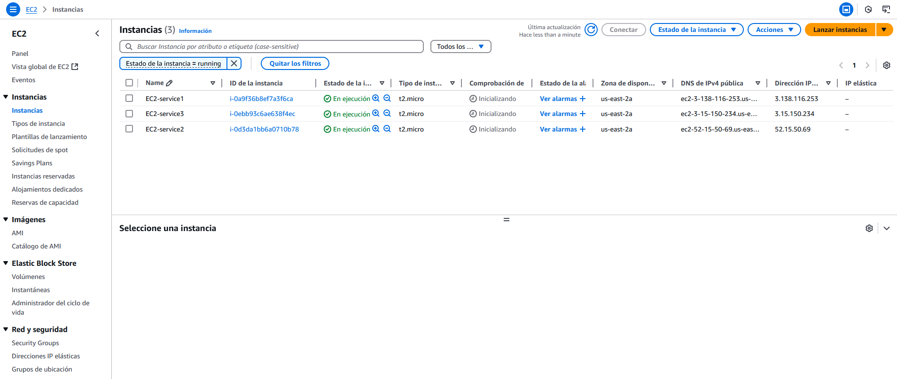The height and width of the screenshot is (379, 897).
Task: Open Security Groups in sidebar
Action: [35, 343]
